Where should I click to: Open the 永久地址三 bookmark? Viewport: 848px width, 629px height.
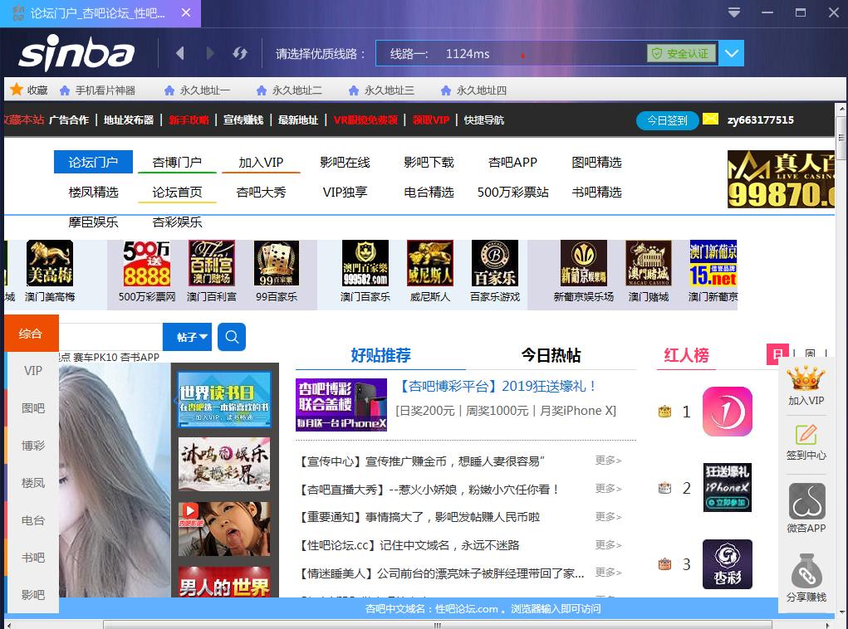(382, 90)
